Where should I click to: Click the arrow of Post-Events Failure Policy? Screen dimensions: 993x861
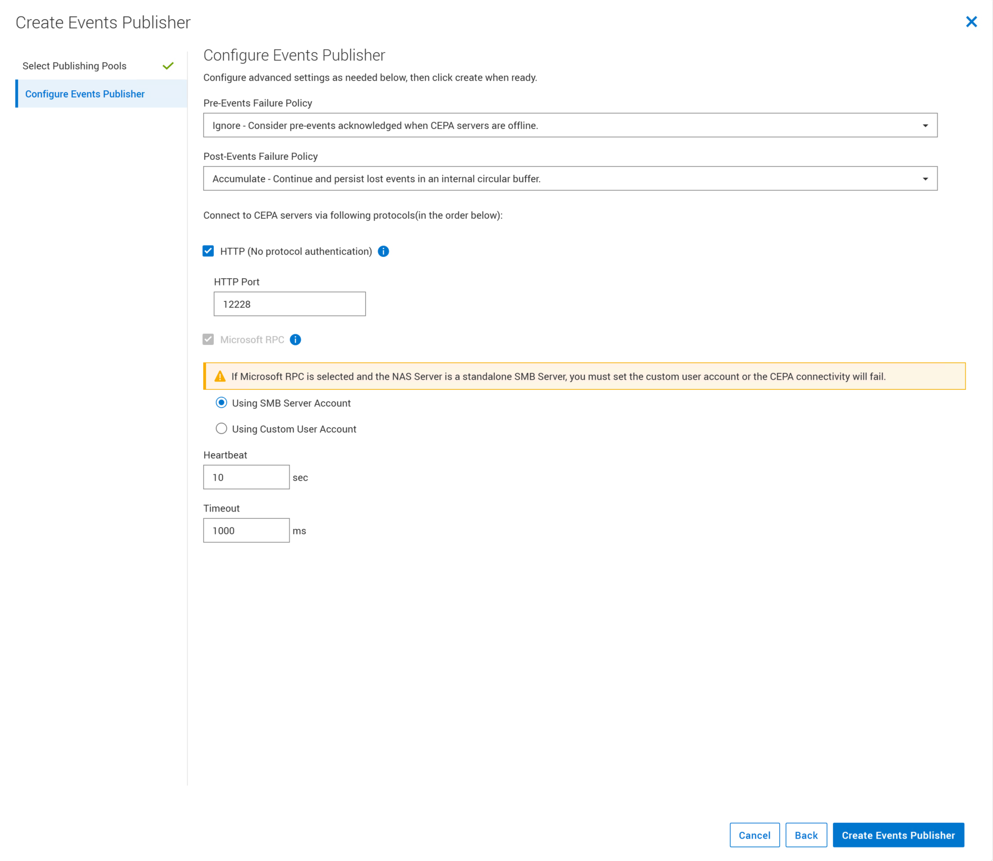point(925,179)
